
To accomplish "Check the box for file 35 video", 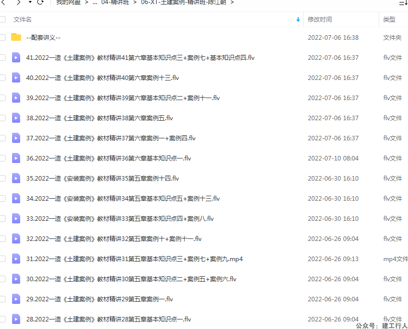I will pos(3,178).
